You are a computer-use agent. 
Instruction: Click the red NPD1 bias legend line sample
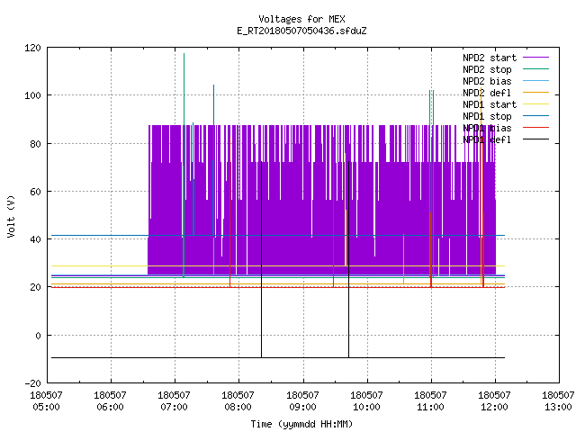coord(536,128)
